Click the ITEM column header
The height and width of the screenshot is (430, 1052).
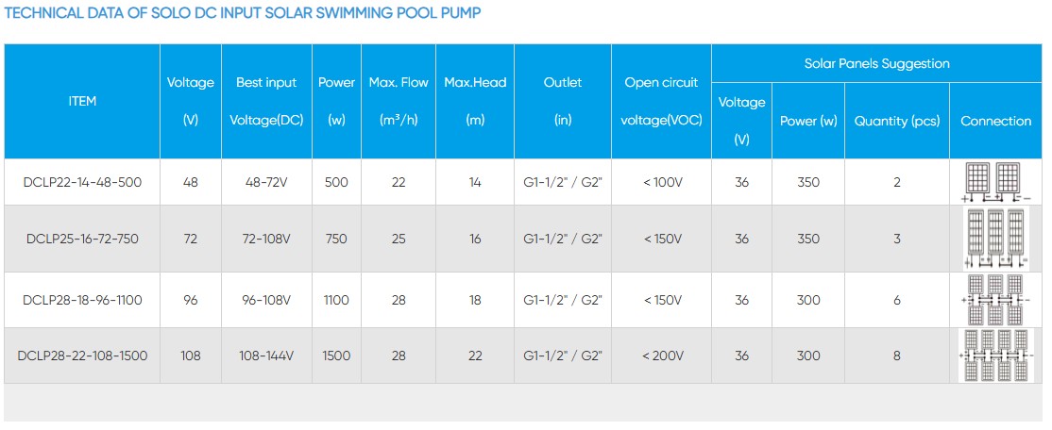pos(82,101)
